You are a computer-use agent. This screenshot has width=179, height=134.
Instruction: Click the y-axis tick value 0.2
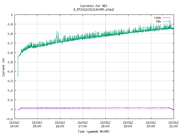click(10, 90)
